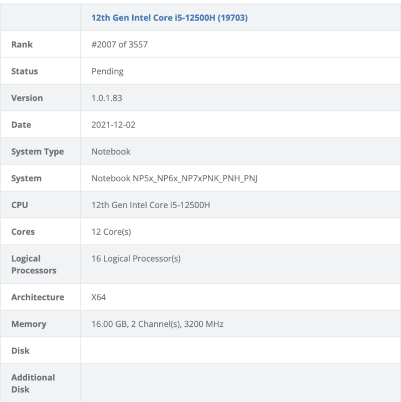Viewport: 401px width, 402px height.
Task: Select the rank value #2007 of 3557
Action: point(119,44)
